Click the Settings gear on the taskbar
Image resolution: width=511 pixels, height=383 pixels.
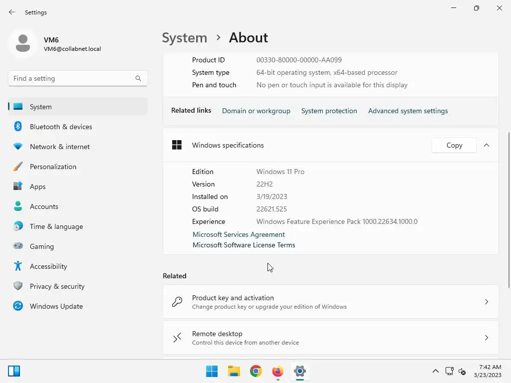[x=300, y=371]
